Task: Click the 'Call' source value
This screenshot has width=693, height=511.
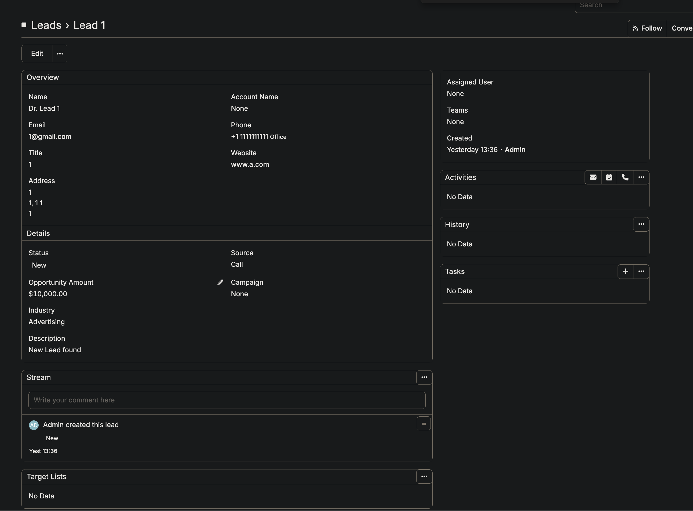Action: coord(237,264)
